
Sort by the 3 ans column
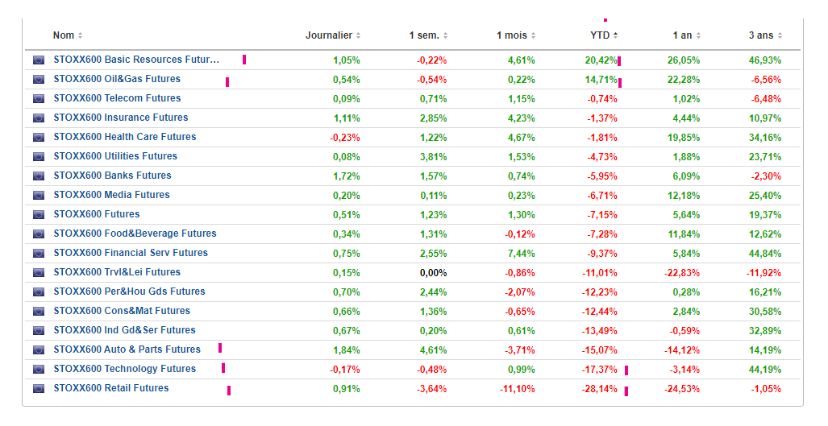coord(765,35)
